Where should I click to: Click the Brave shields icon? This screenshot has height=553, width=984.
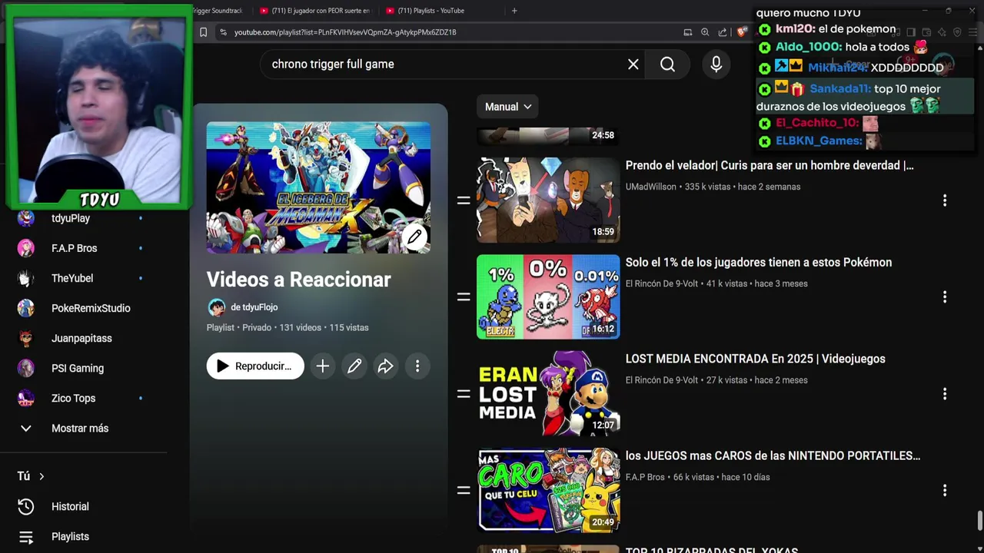pyautogui.click(x=741, y=32)
